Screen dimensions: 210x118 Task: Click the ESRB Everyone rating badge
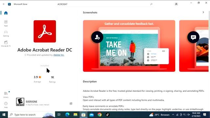coord(20,102)
